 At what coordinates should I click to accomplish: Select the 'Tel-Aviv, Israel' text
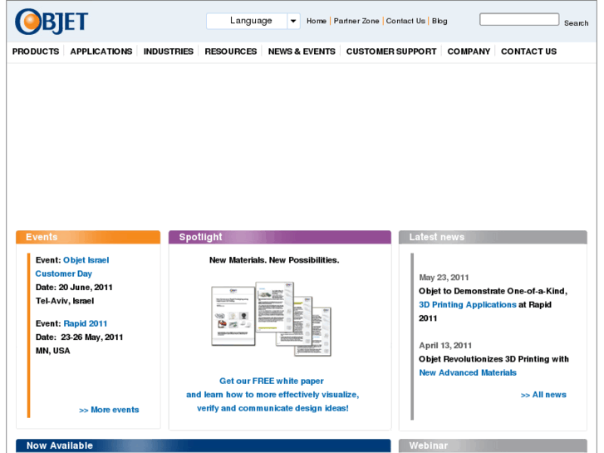[65, 301]
